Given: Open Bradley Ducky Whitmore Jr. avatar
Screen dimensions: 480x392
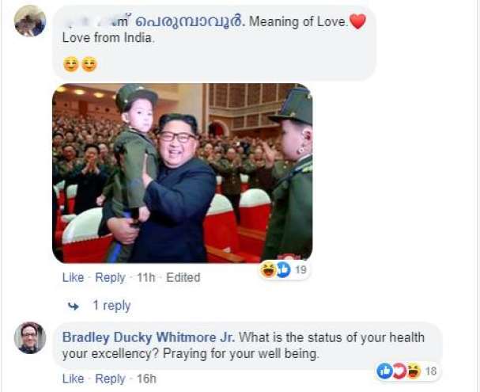Looking at the screenshot, I should coord(30,337).
